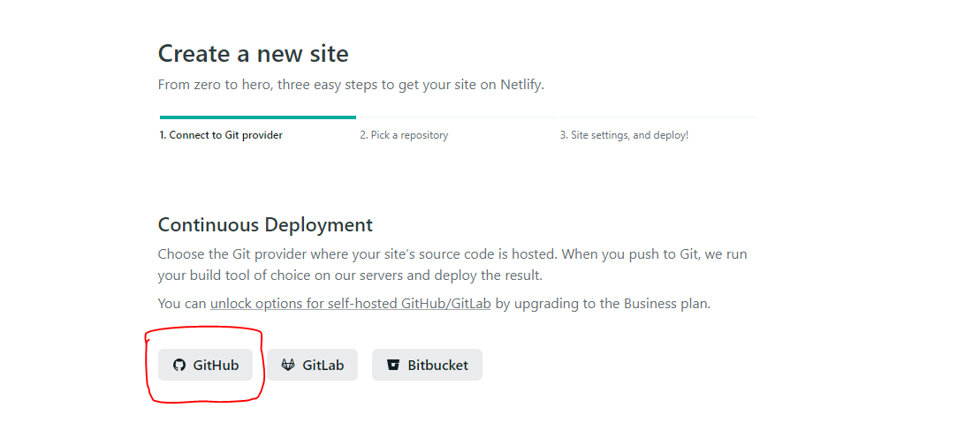Open the unlock options for self-hosted link
965x423 pixels.
coord(351,304)
